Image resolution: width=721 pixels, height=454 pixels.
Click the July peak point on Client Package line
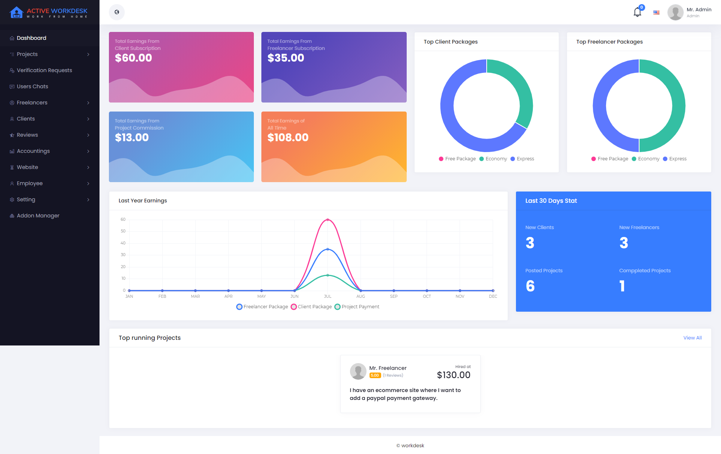[x=327, y=220]
